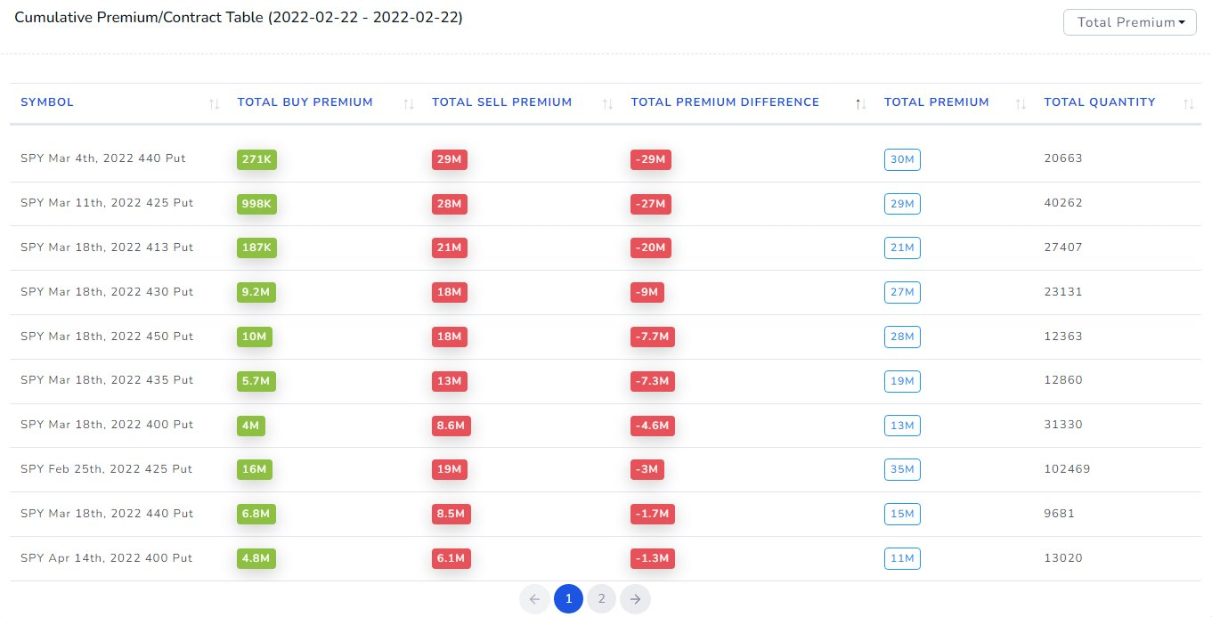
Task: Click the green 5.7M buy premium badge
Action: pos(256,382)
